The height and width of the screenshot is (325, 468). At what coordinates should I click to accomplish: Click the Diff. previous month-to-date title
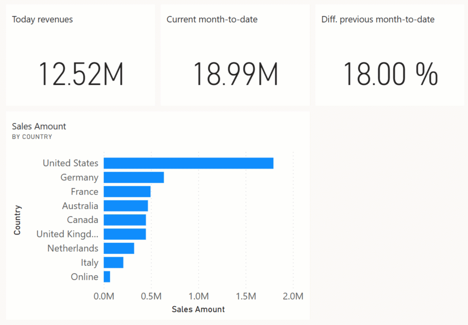[x=378, y=19]
